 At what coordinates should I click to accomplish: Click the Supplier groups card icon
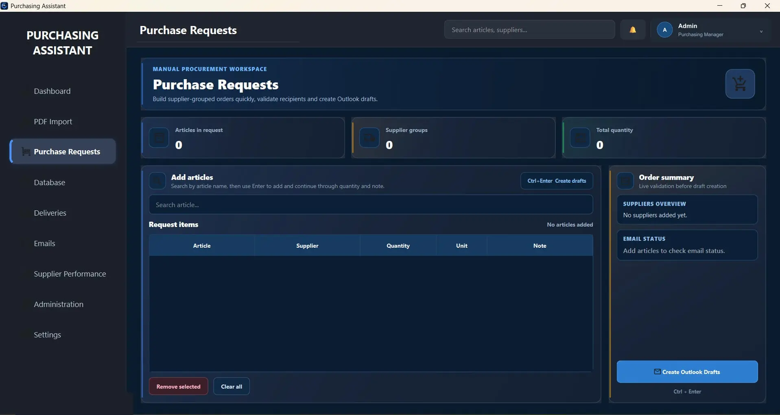pos(369,138)
